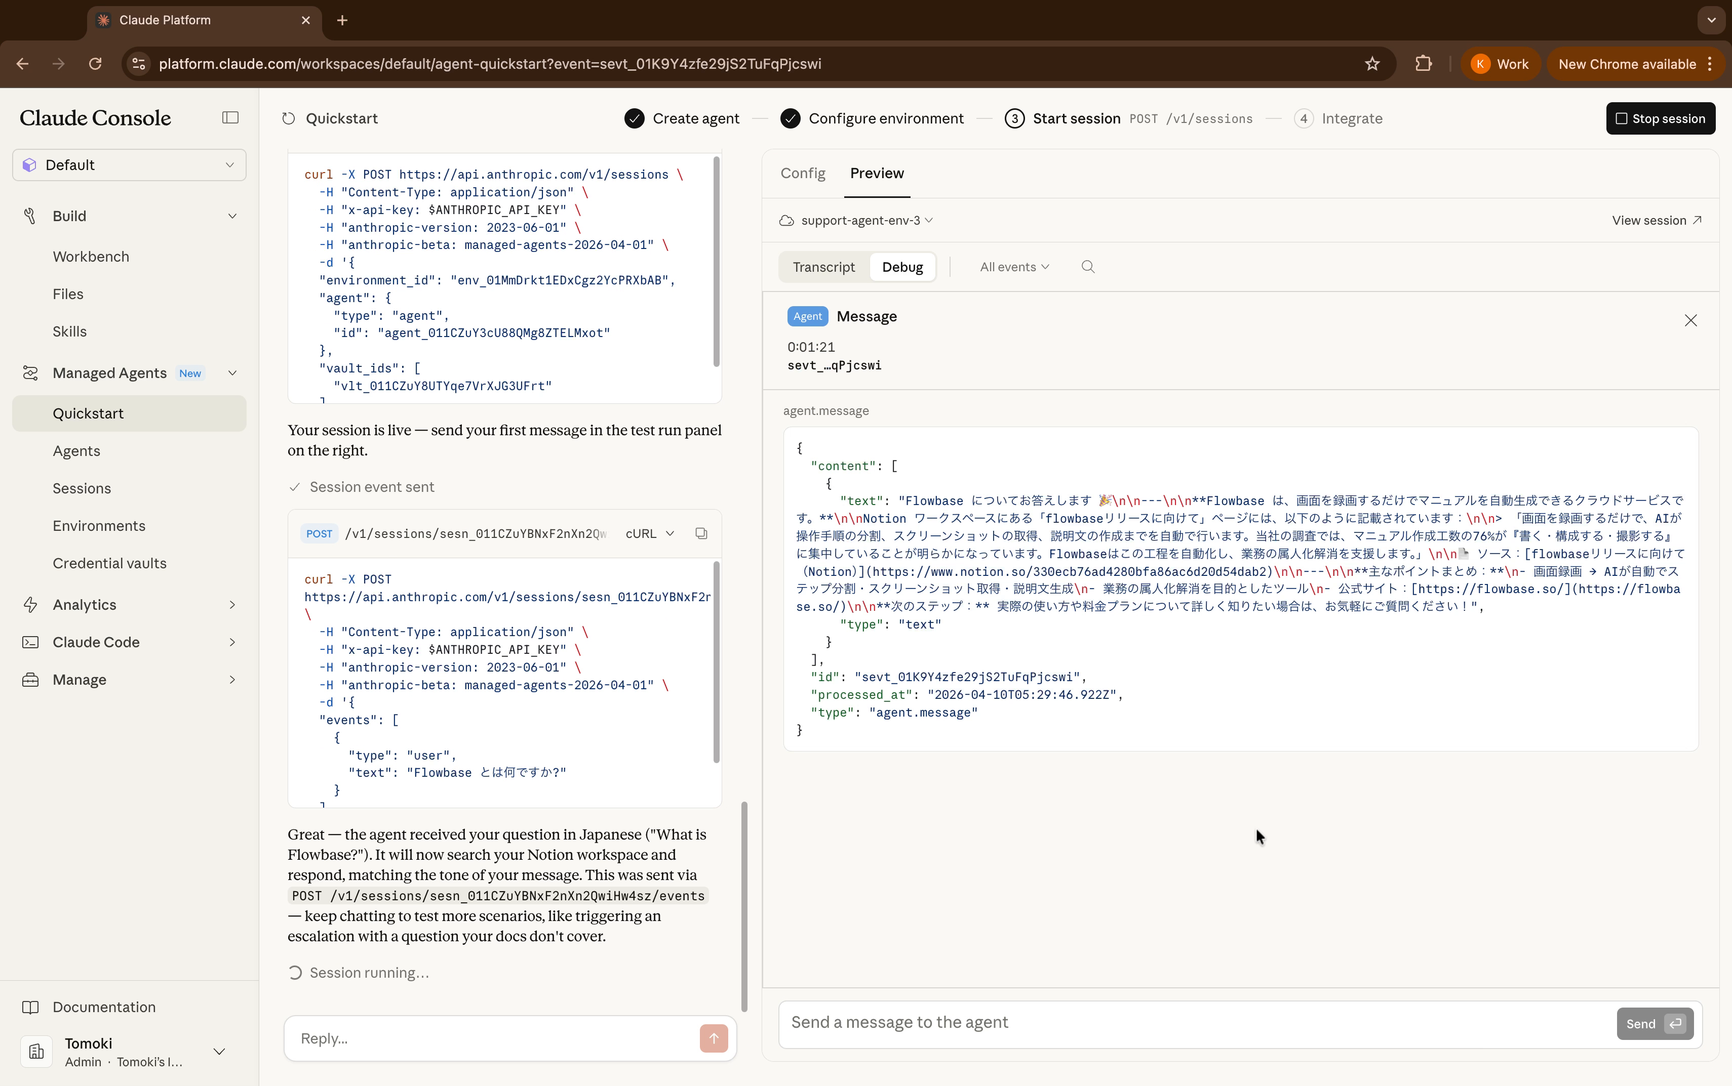Image resolution: width=1732 pixels, height=1086 pixels.
Task: Change the cURL code language dropdown
Action: pos(650,534)
